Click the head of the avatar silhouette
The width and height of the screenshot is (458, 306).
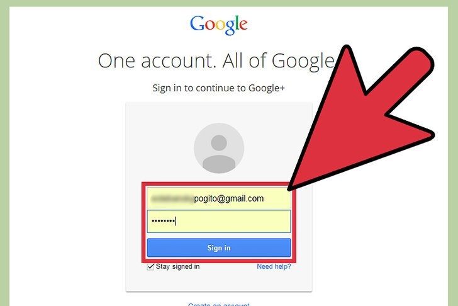[219, 143]
